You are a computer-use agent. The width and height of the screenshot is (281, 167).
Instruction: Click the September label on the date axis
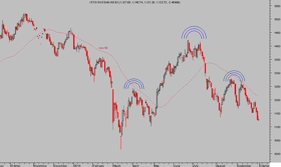244,166
